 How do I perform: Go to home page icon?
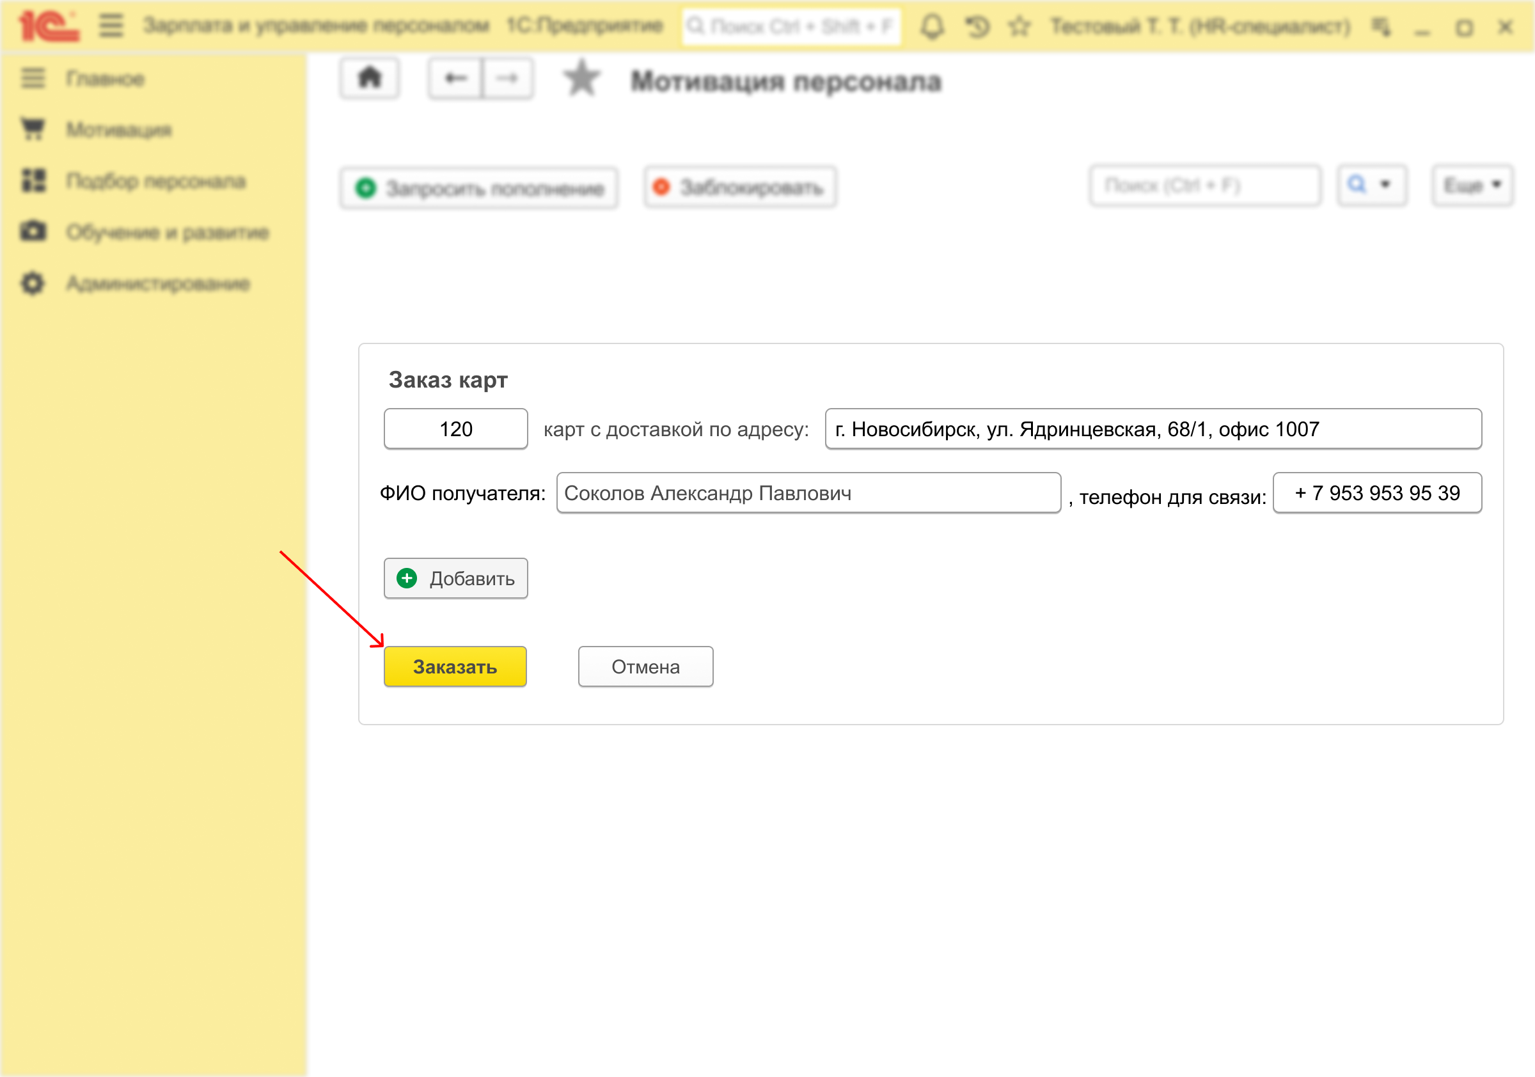(370, 79)
